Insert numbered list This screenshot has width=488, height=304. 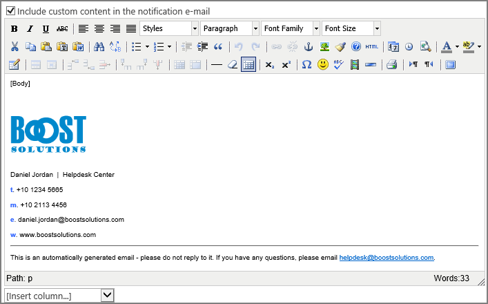tap(159, 47)
